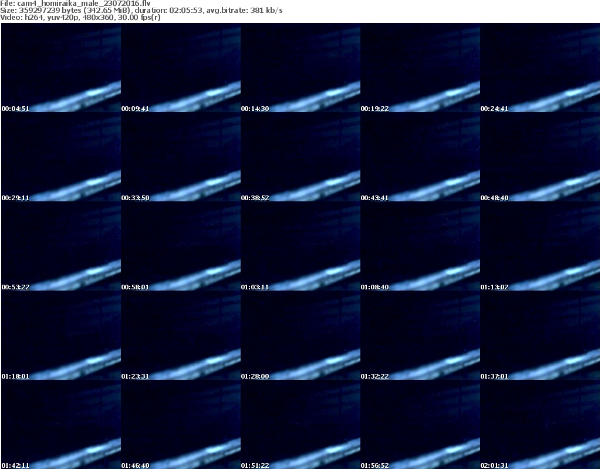The width and height of the screenshot is (601, 469).
Task: Select the last thumbnail timestamped 02:01:31
Action: pyautogui.click(x=540, y=424)
